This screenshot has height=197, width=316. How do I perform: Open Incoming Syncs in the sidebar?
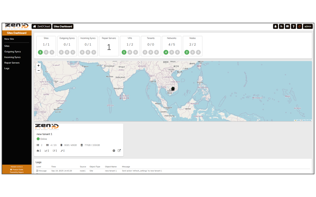(x=12, y=57)
